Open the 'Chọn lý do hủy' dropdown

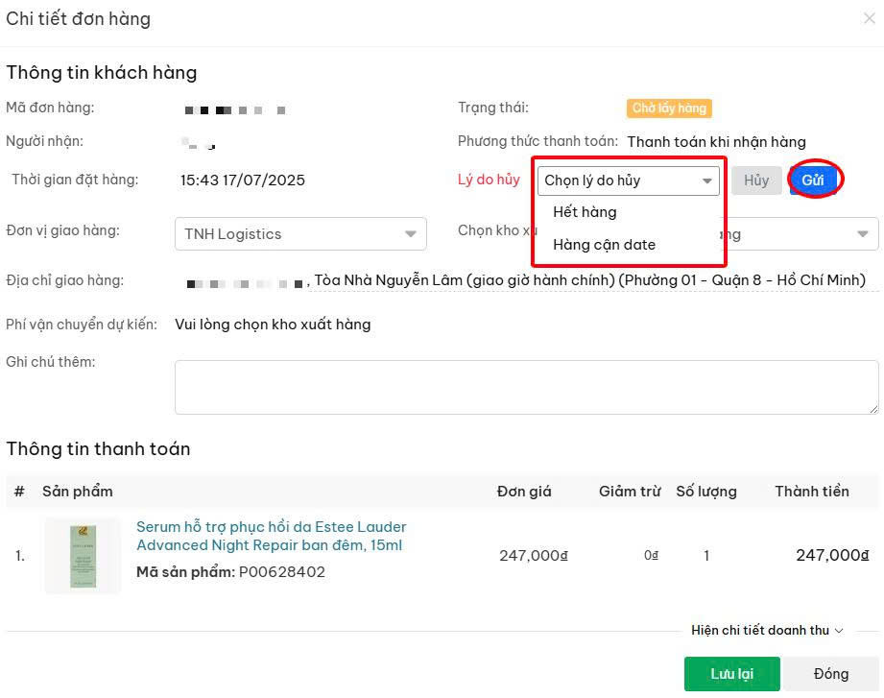(628, 181)
